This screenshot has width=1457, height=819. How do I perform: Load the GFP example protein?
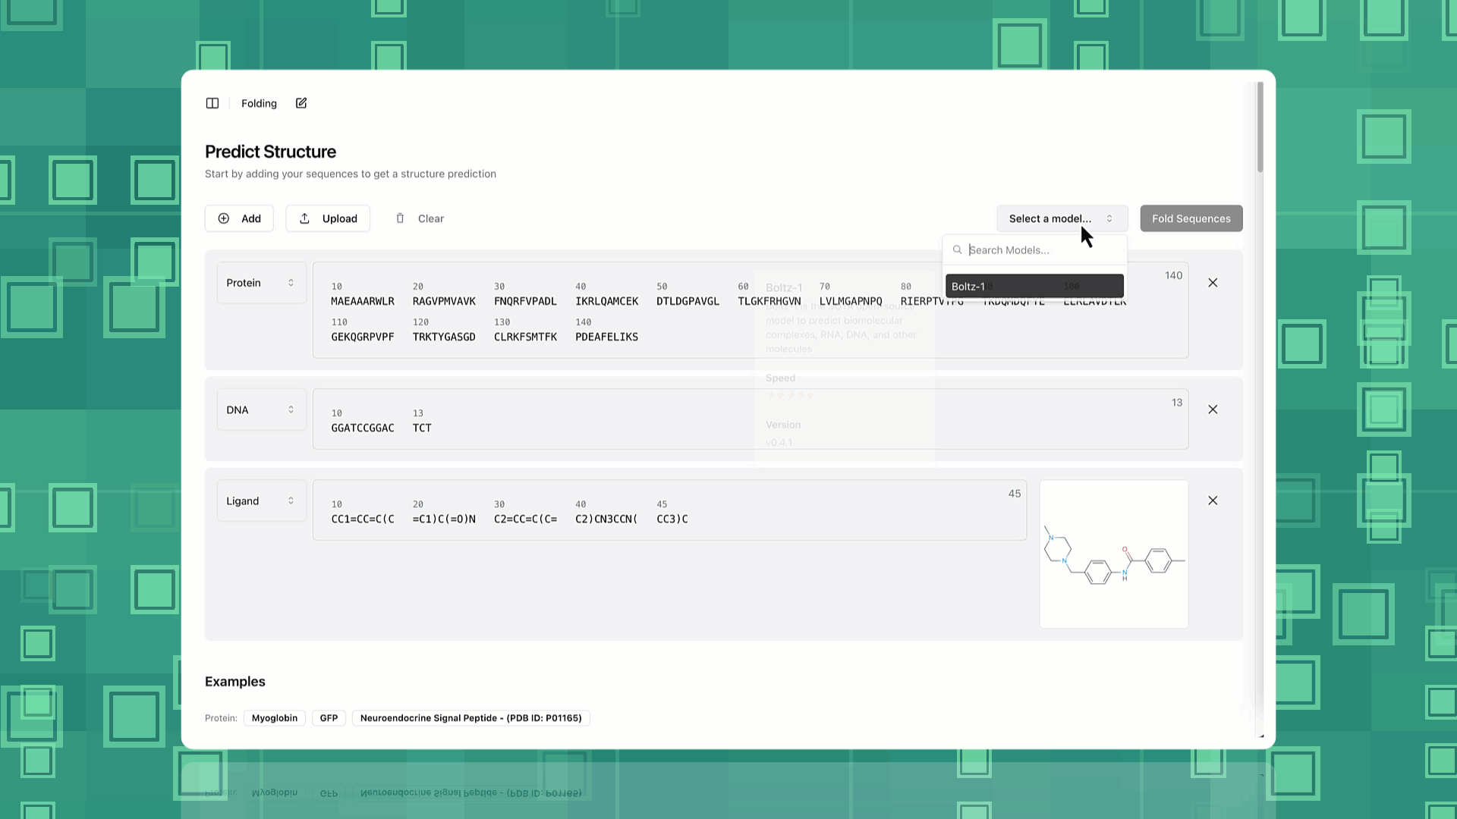point(329,718)
